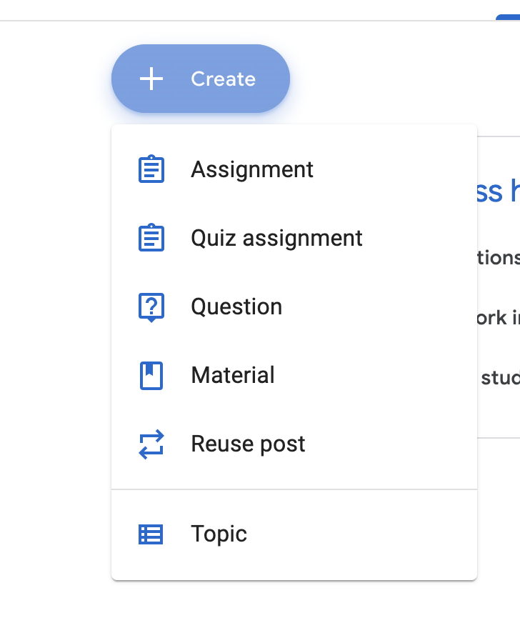The image size is (520, 623).
Task: Select the Quiz assignment menu entry
Action: [x=276, y=238]
